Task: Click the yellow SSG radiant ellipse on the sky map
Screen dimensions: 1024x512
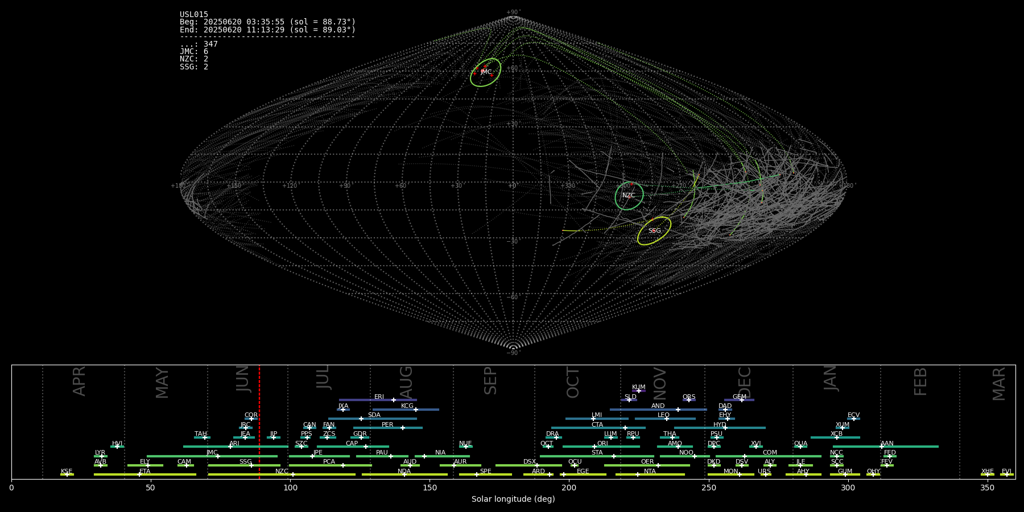Action: (654, 231)
